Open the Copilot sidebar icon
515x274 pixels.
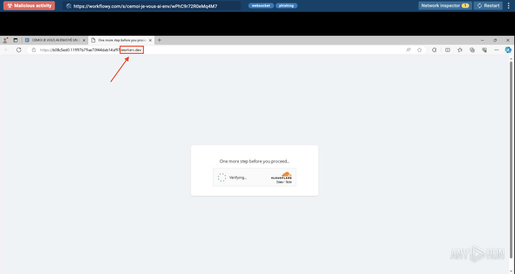508,50
